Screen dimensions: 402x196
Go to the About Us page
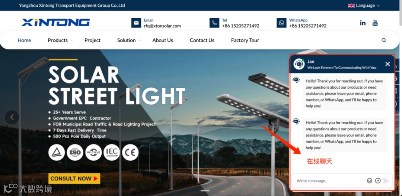point(163,40)
